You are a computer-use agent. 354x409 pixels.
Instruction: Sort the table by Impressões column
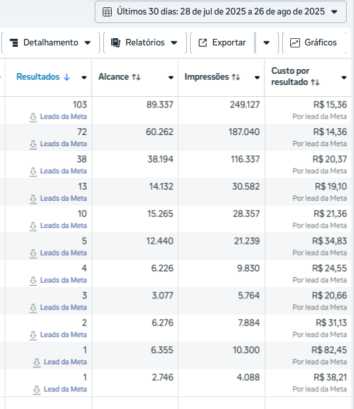coord(207,76)
